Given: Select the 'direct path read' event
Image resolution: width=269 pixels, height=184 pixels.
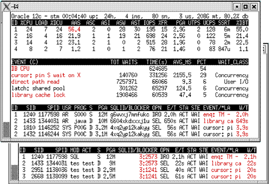Looking at the screenshot, I should tap(35, 82).
